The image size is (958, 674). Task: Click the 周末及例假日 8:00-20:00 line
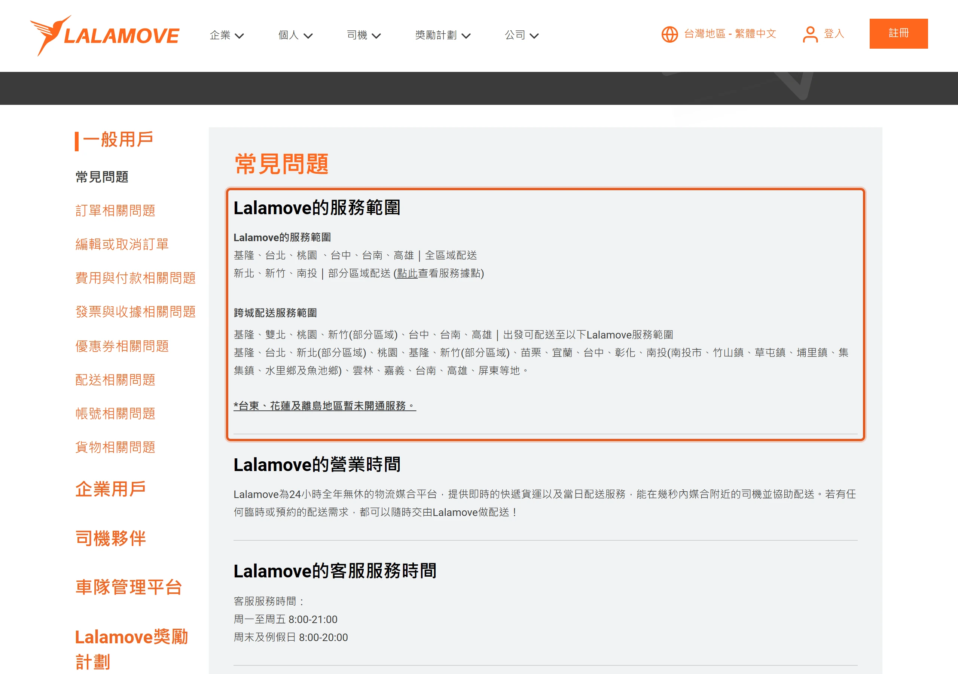291,638
